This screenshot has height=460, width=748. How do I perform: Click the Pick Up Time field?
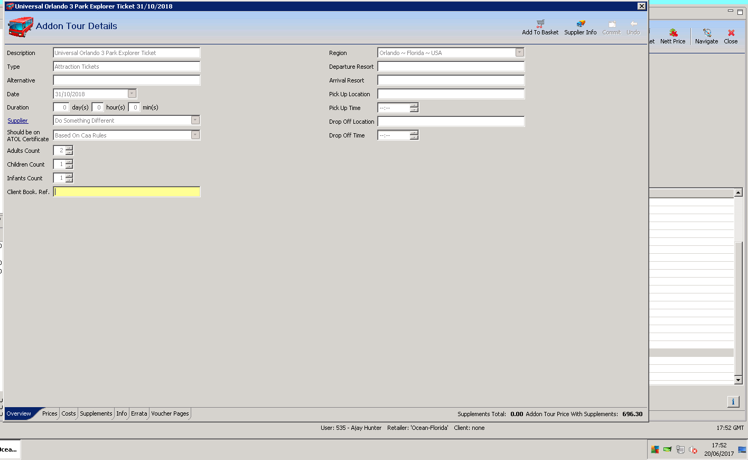tap(394, 108)
